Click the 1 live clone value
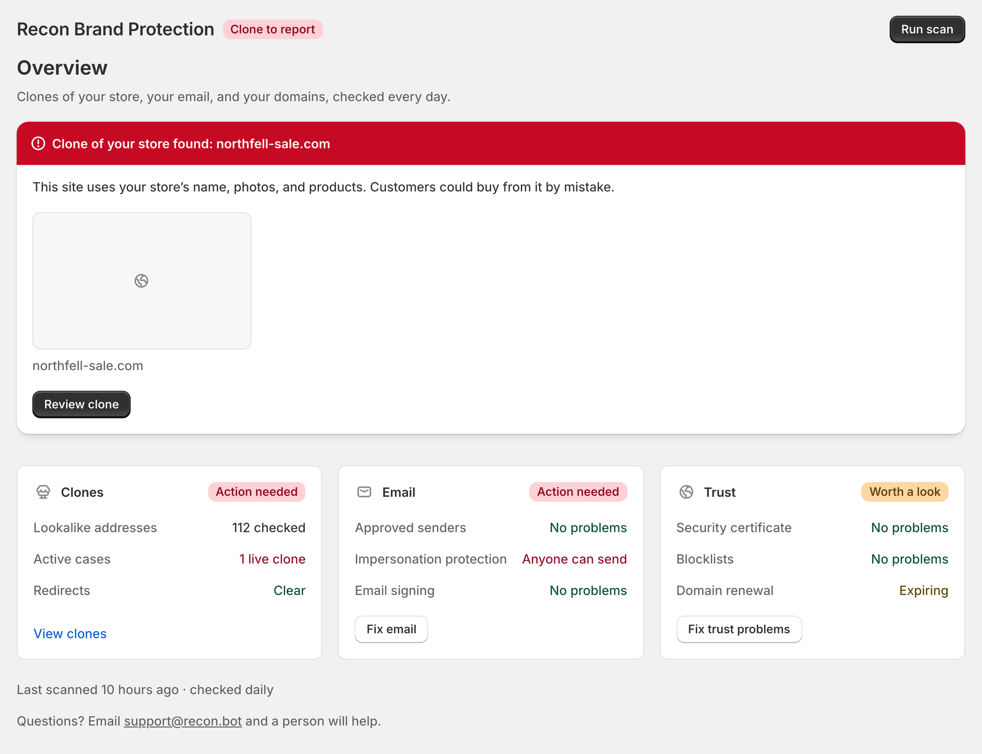The height and width of the screenshot is (754, 982). (x=272, y=559)
